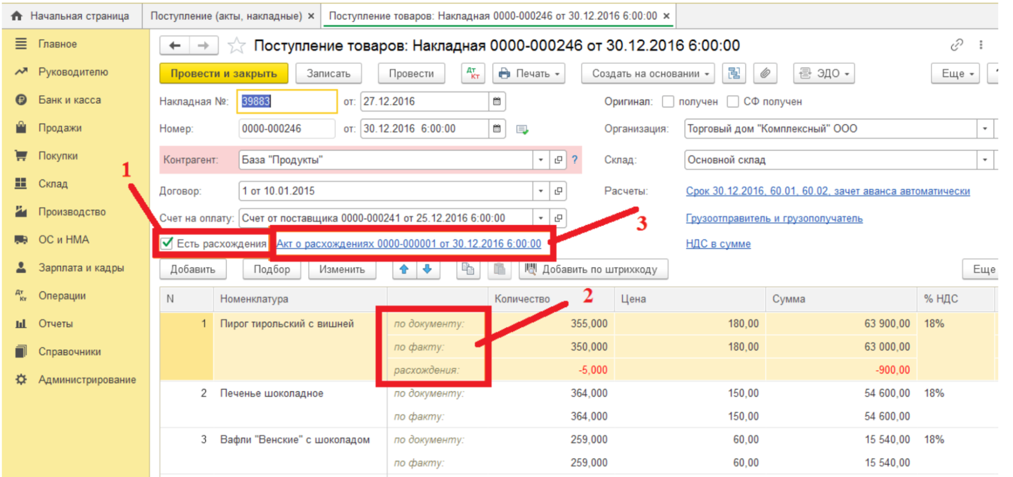Click 'Добавить по штрихкоду' button

click(x=593, y=269)
